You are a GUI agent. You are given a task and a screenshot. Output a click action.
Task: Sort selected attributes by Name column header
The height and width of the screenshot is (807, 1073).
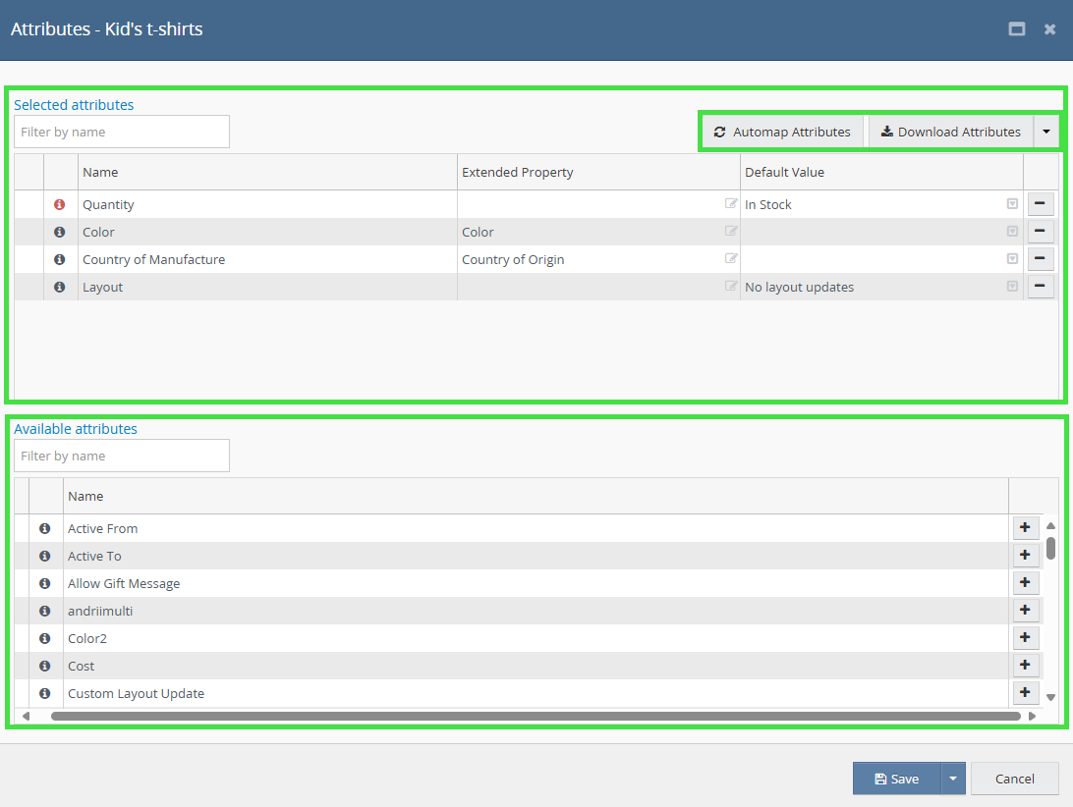click(100, 172)
